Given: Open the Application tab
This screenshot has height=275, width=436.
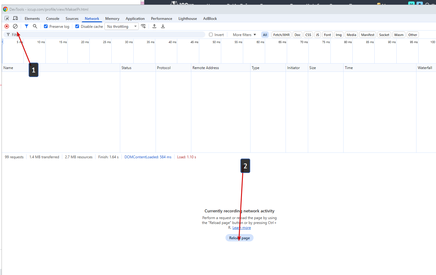Looking at the screenshot, I should 135,18.
